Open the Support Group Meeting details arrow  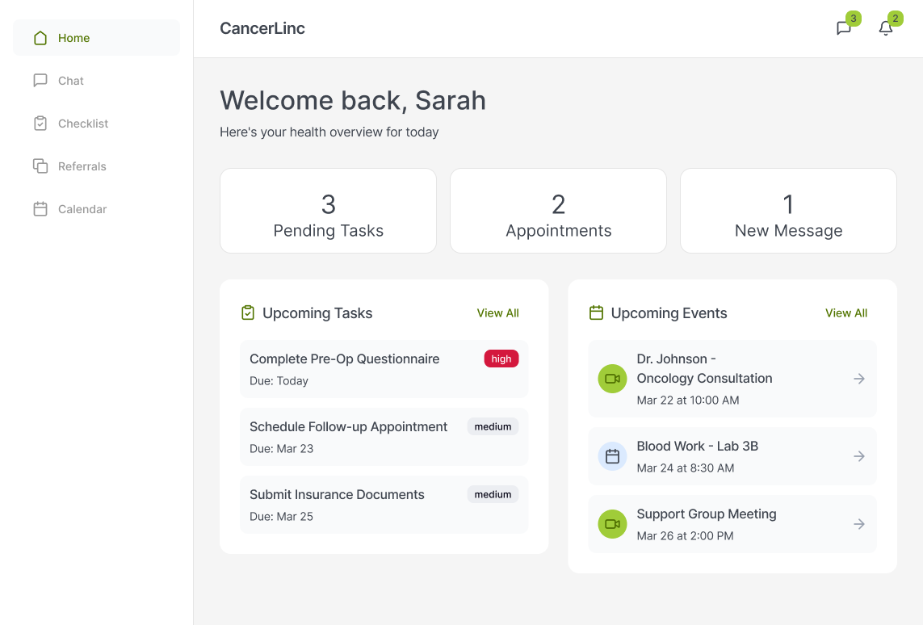(x=858, y=524)
